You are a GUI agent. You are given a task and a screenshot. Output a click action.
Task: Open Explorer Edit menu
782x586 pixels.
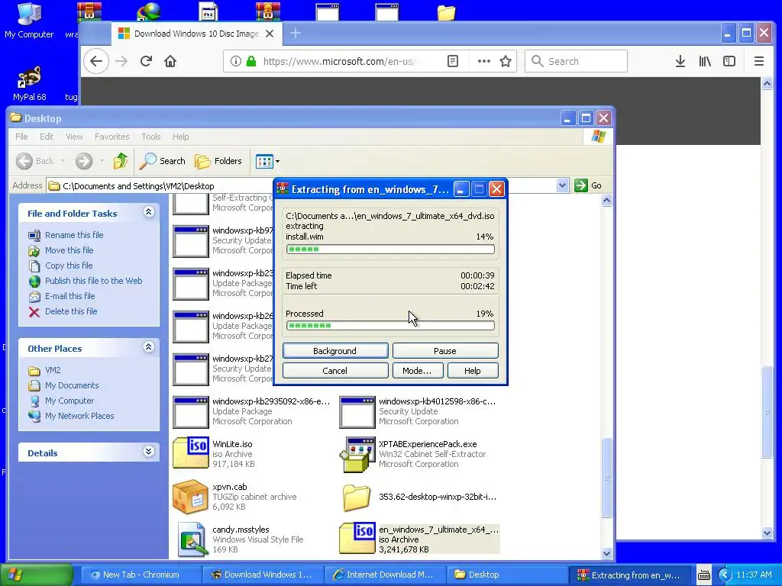[x=47, y=137]
